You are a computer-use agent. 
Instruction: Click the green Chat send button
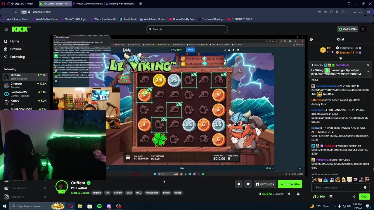(x=364, y=197)
